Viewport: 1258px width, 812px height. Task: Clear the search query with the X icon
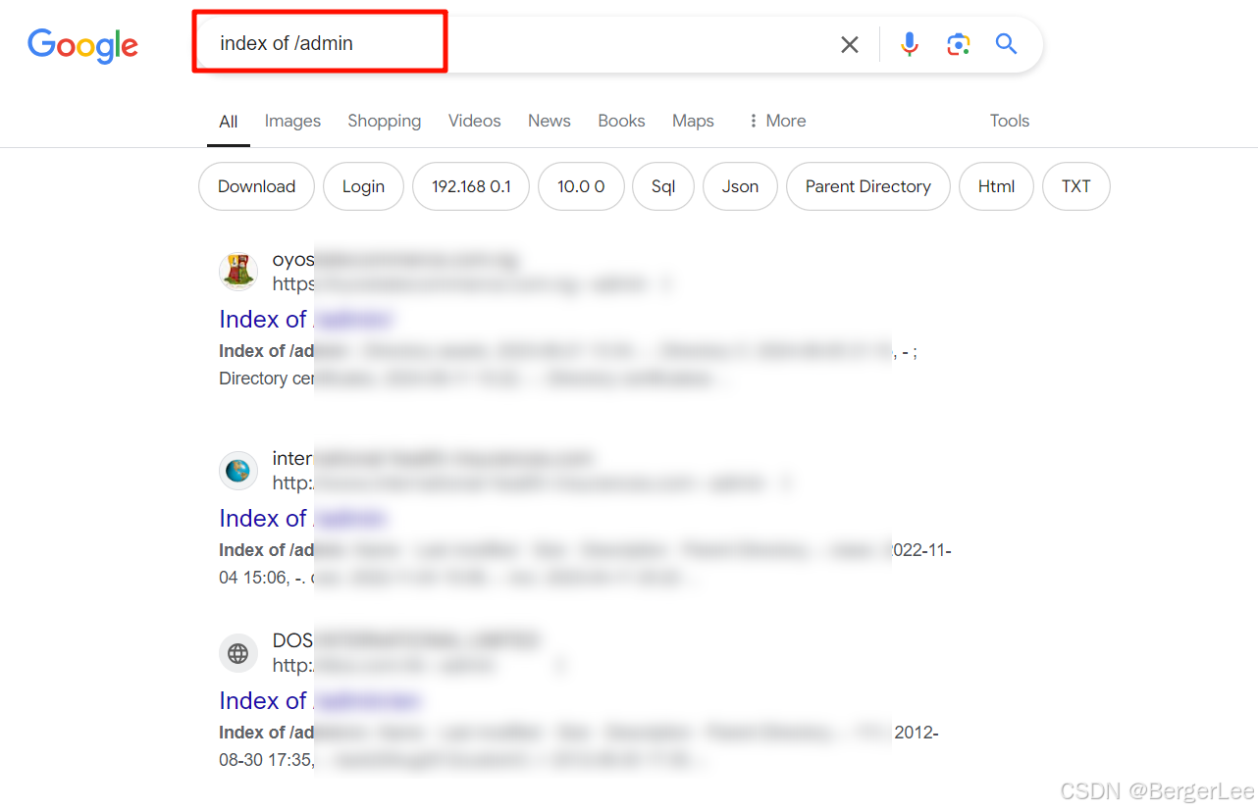[849, 44]
